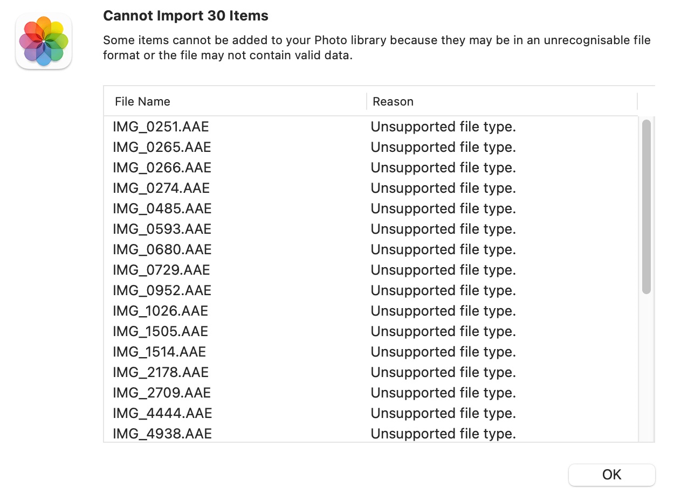Select the IMG_2178.AAE row
This screenshot has width=674, height=488.
161,373
